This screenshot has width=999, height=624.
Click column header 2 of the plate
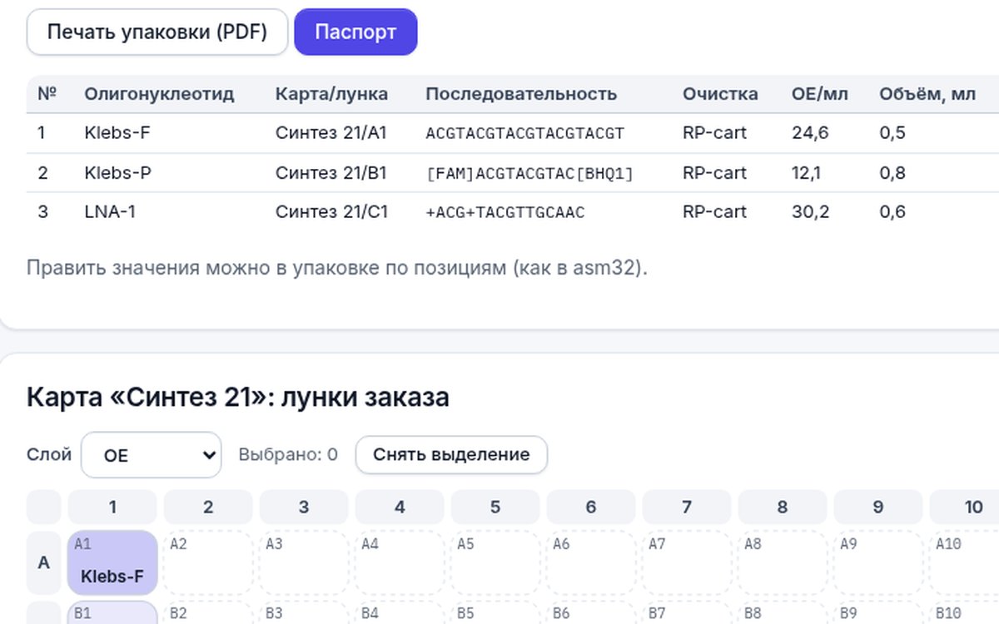tap(208, 507)
